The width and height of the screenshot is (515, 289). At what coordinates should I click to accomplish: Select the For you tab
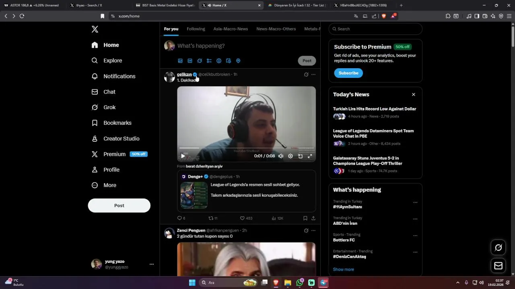[x=171, y=29]
